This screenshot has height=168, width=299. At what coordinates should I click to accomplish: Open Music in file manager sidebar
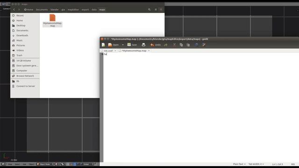(x=25, y=41)
